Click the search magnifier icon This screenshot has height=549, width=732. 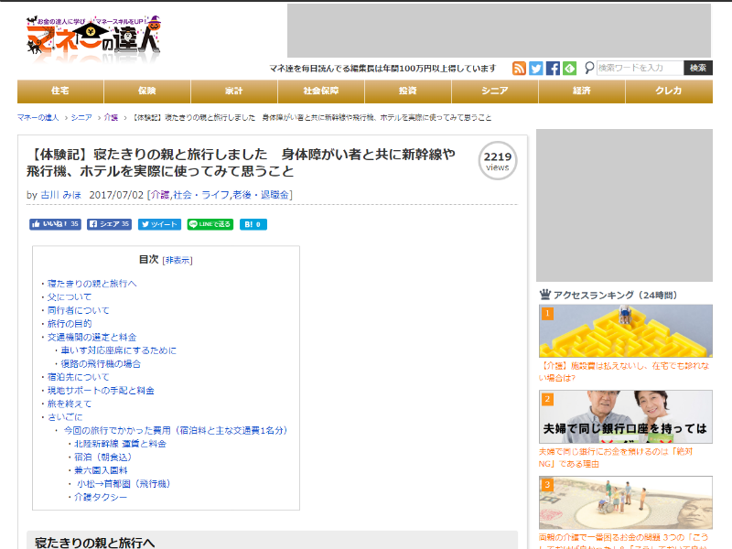click(589, 68)
